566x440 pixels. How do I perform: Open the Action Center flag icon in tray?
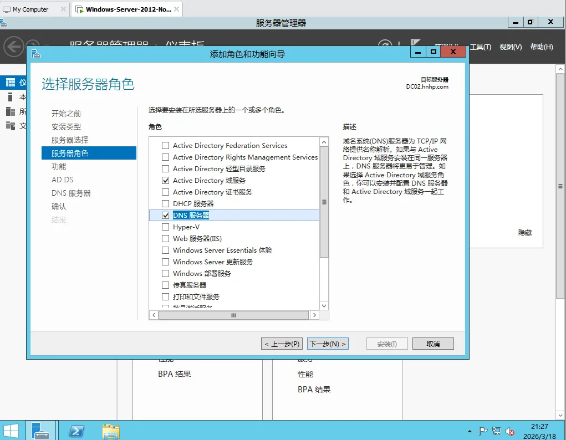pos(483,431)
